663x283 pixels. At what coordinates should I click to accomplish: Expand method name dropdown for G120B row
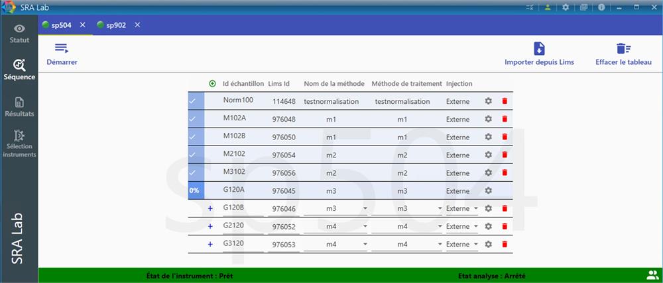pyautogui.click(x=365, y=208)
